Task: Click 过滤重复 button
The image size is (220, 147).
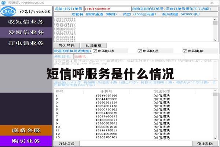Action: tap(93, 46)
